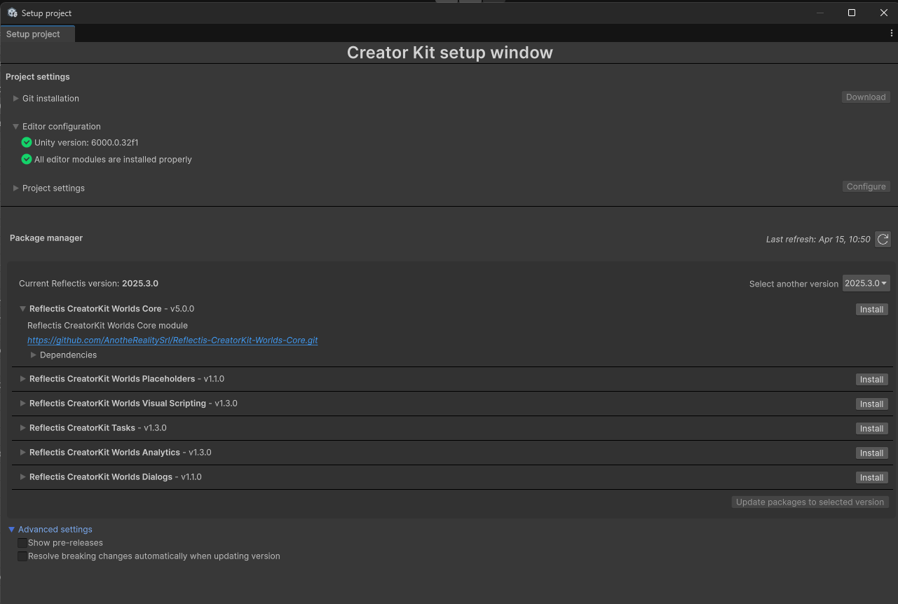
Task: Open the Reflectis version 2025.3.0 dropdown
Action: [x=866, y=283]
